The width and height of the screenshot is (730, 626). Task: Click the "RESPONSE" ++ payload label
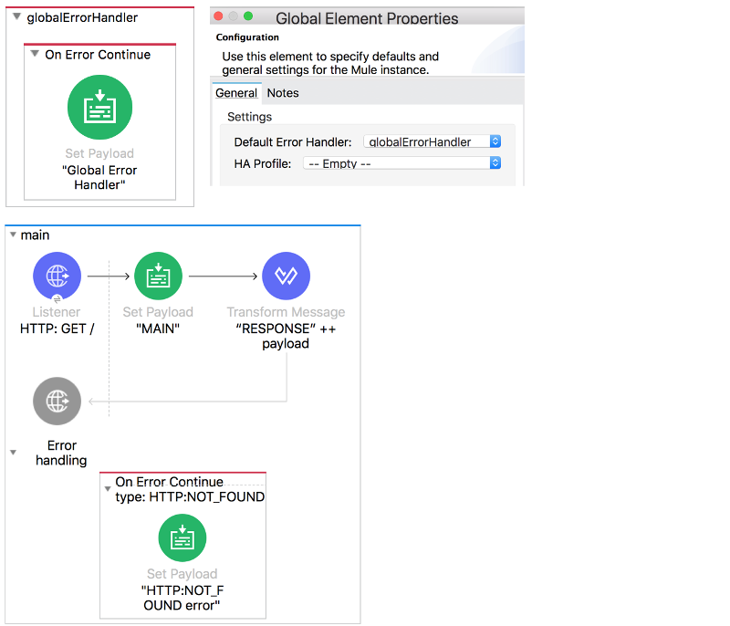pyautogui.click(x=286, y=337)
